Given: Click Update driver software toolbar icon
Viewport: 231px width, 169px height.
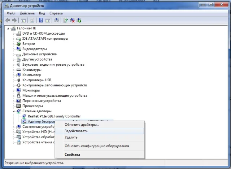Looking at the screenshot, I should [65, 20].
